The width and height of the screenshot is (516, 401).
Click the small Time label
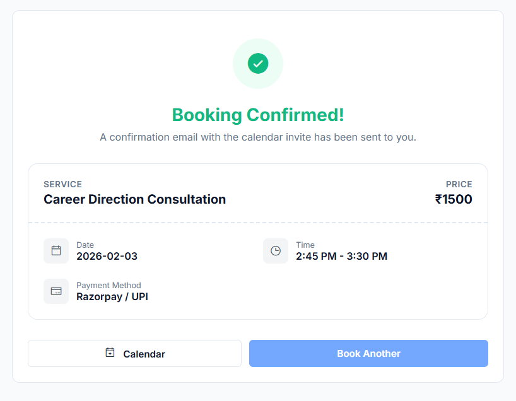[x=305, y=245]
